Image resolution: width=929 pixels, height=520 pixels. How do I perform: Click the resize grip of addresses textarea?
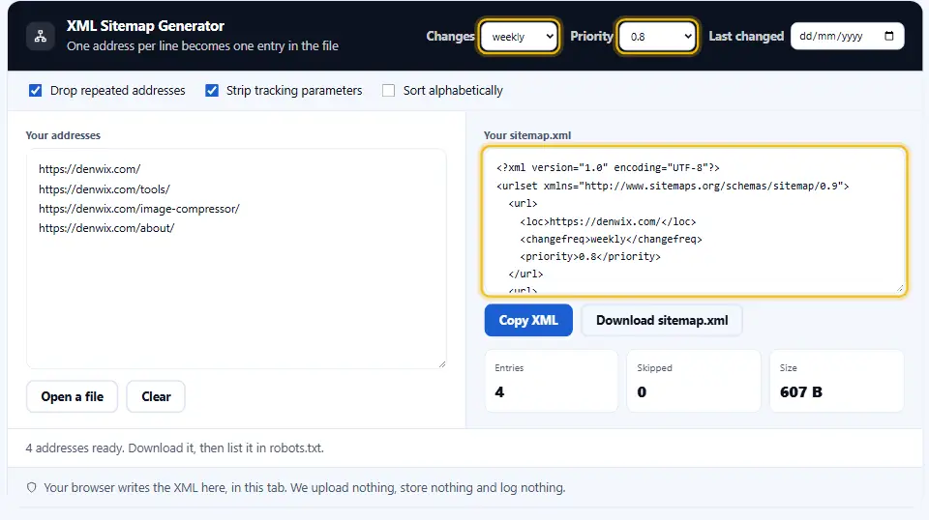(442, 363)
